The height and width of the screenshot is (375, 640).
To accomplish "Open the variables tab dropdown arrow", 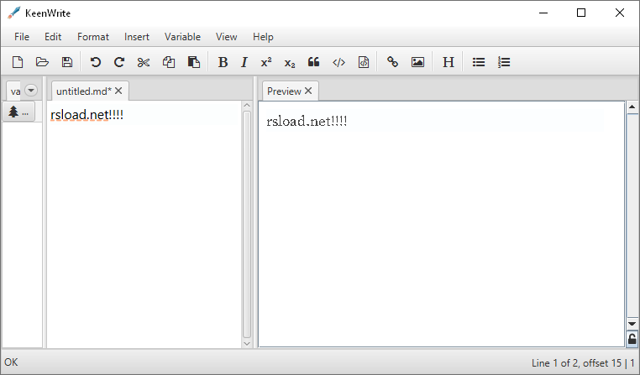I will (x=31, y=90).
